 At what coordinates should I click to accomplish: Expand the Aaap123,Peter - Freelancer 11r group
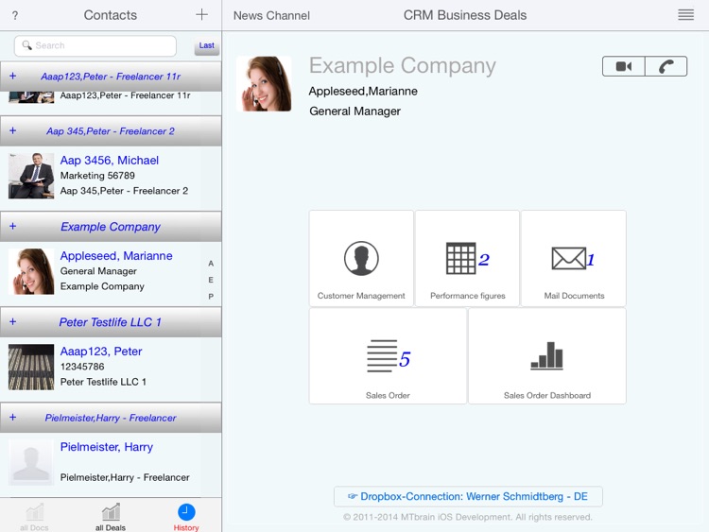(12, 76)
